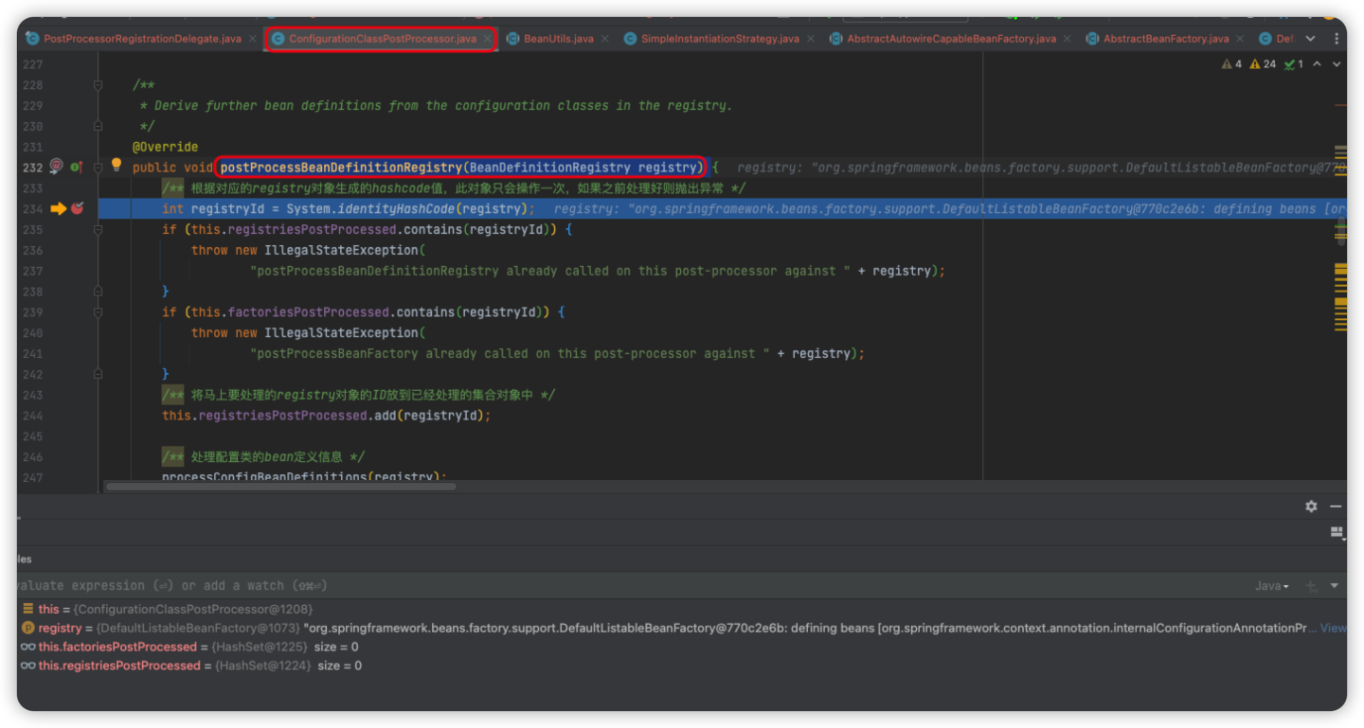The height and width of the screenshot is (728, 1364).
Task: Click the editor horizontal scrollbar
Action: point(280,487)
